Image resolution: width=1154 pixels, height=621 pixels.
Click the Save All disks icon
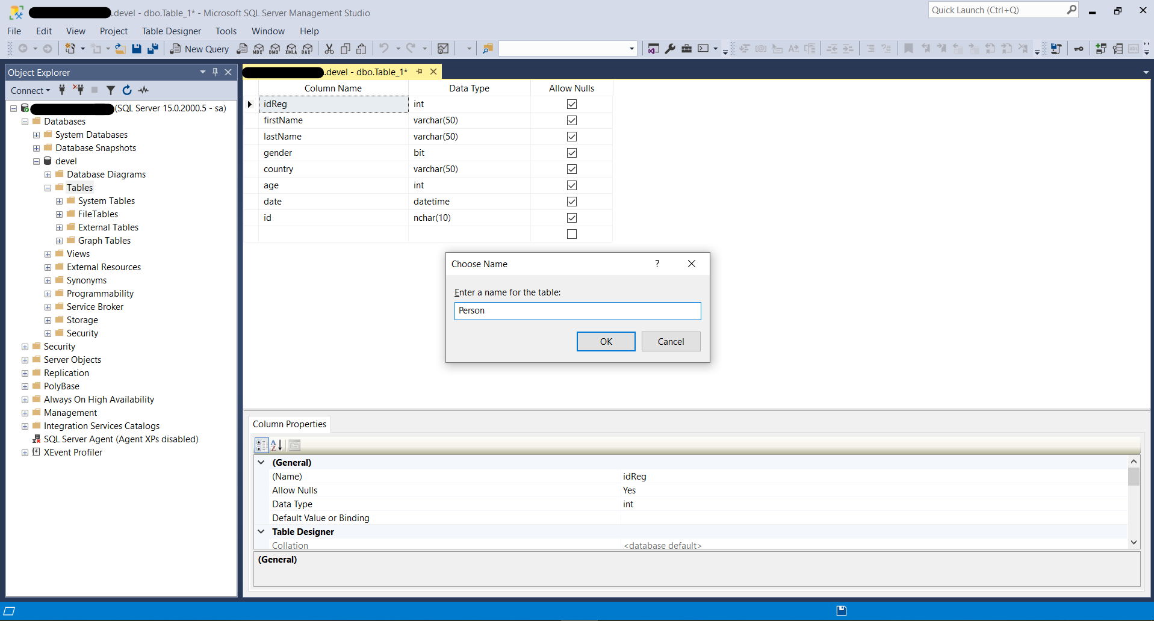[153, 49]
